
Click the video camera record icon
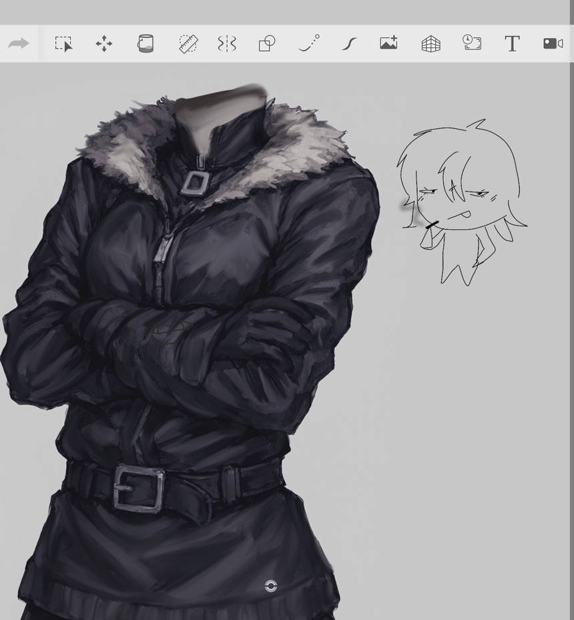tap(553, 43)
